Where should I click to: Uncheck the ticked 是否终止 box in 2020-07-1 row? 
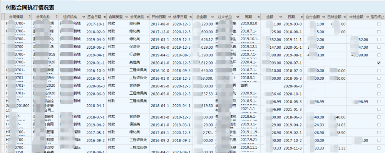(379, 63)
